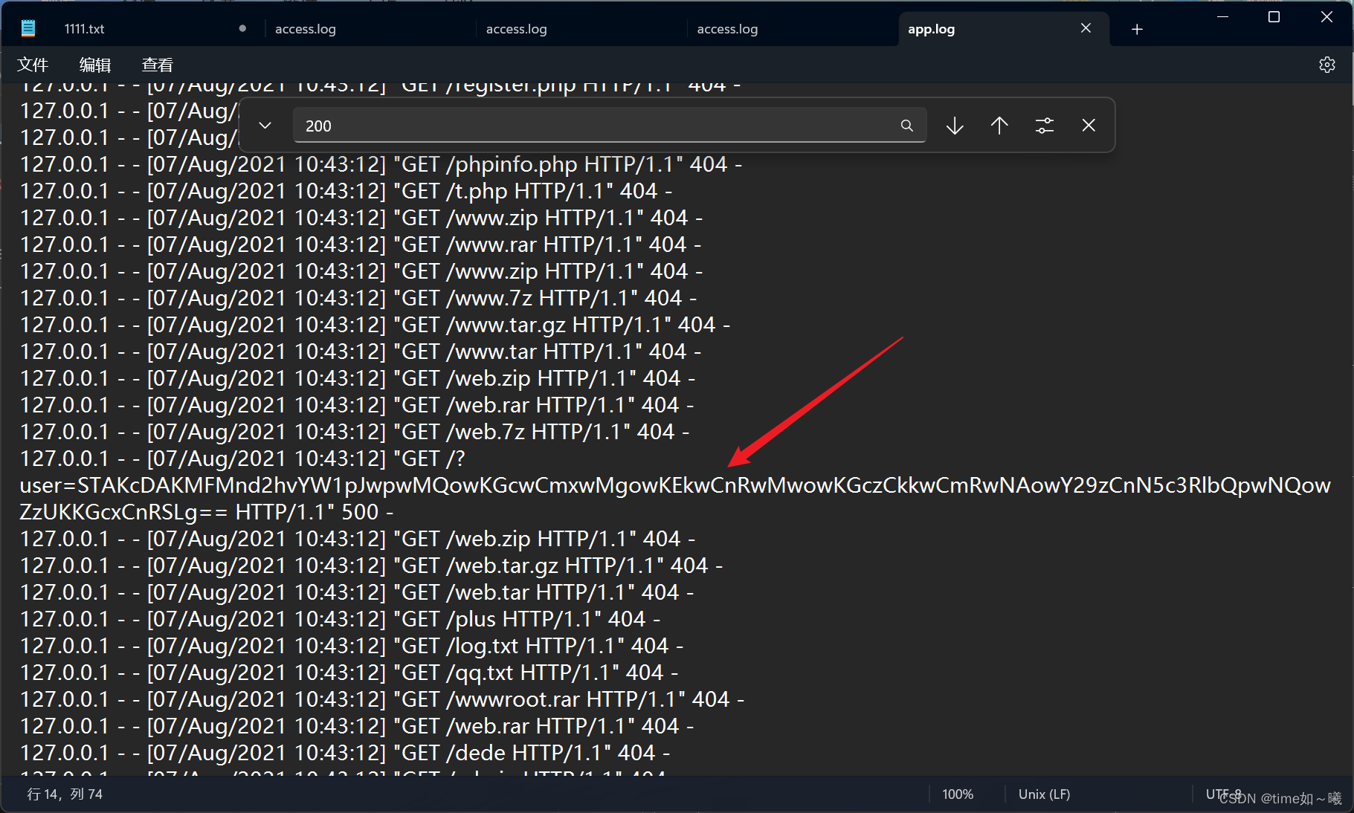
Task: Click the 行 14, 列 74 cursor position
Action: 65,794
